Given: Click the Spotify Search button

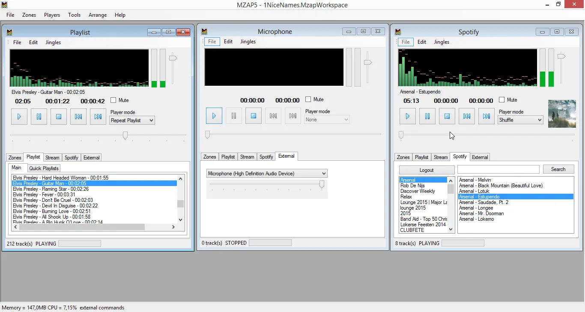Looking at the screenshot, I should pos(558,169).
